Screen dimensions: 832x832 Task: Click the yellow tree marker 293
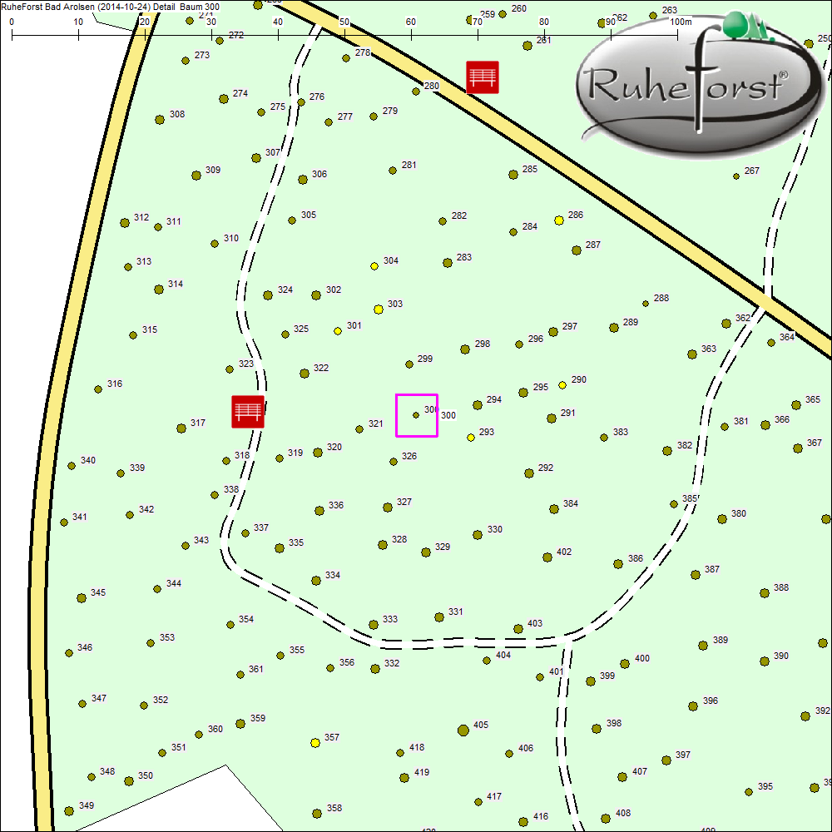click(471, 438)
